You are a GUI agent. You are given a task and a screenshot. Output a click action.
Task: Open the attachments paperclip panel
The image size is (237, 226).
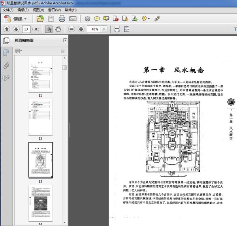[6, 66]
